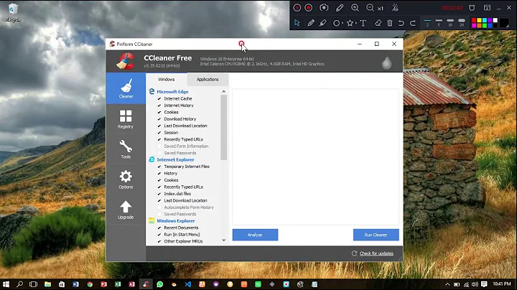Uncheck Recent Documents checkbox
Image resolution: width=517 pixels, height=290 pixels.
pos(159,228)
